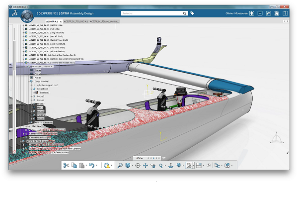
Task: Click the Fit All In magnifier icon
Action: click(x=120, y=165)
